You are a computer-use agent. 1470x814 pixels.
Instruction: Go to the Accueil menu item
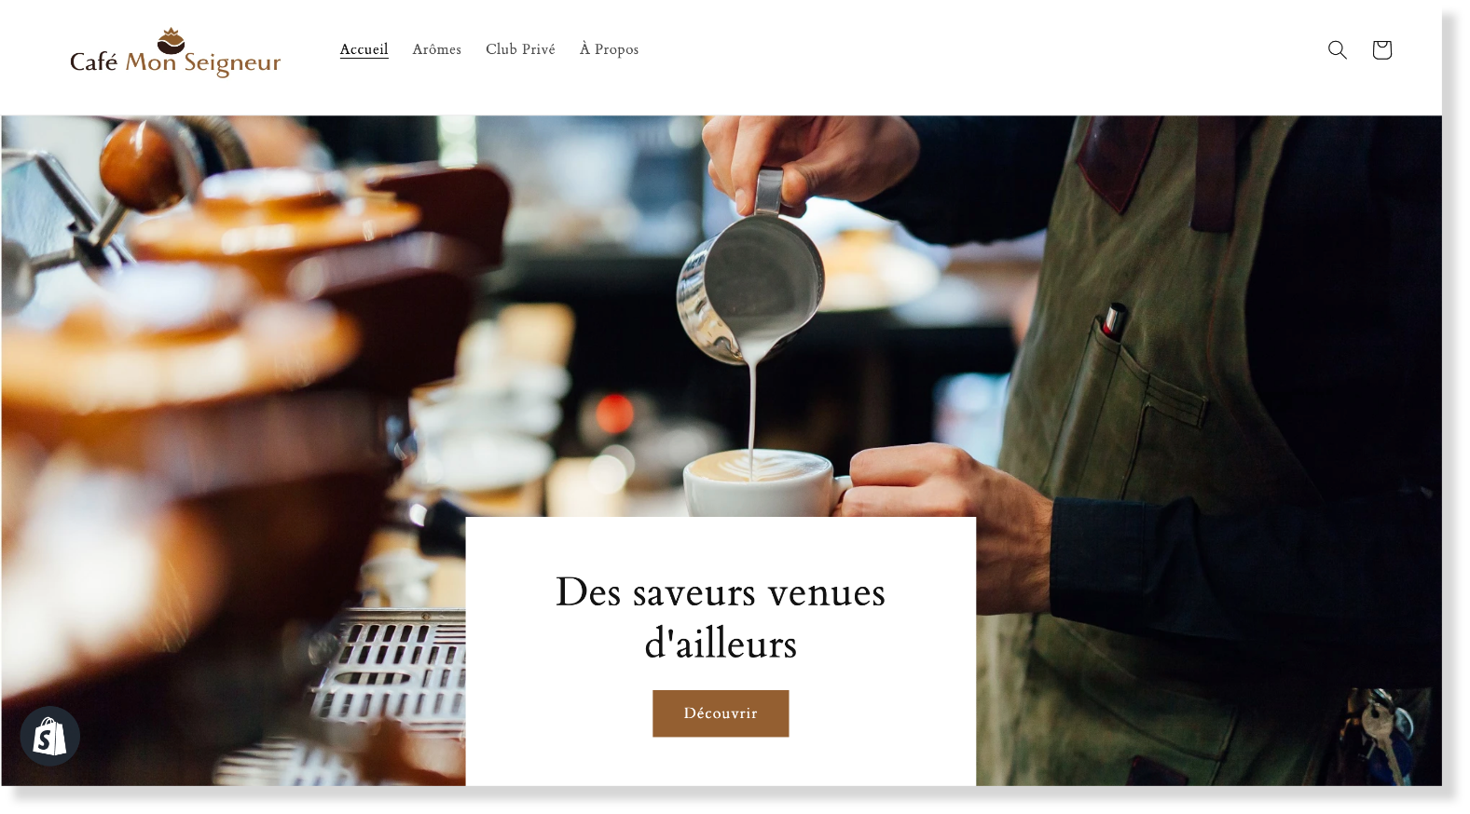pyautogui.click(x=364, y=49)
